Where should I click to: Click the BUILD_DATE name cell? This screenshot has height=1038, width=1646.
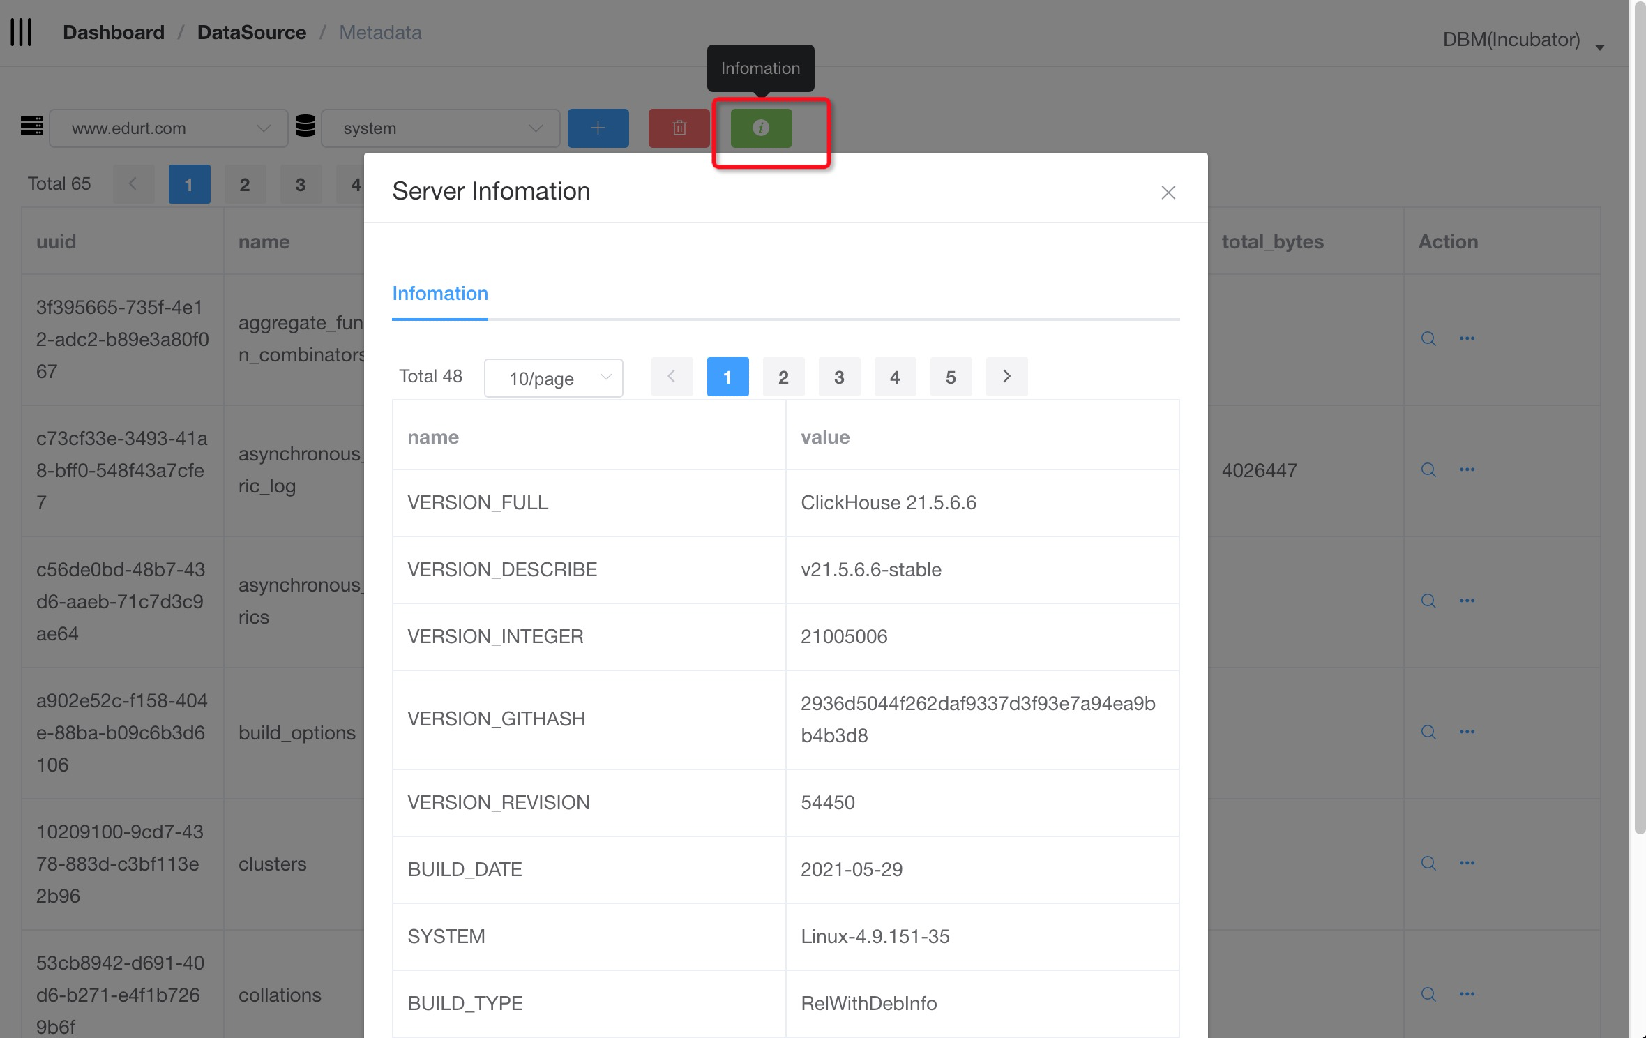[x=589, y=870]
